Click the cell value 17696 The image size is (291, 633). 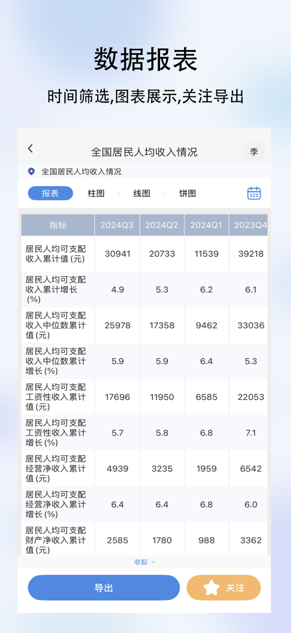(117, 397)
